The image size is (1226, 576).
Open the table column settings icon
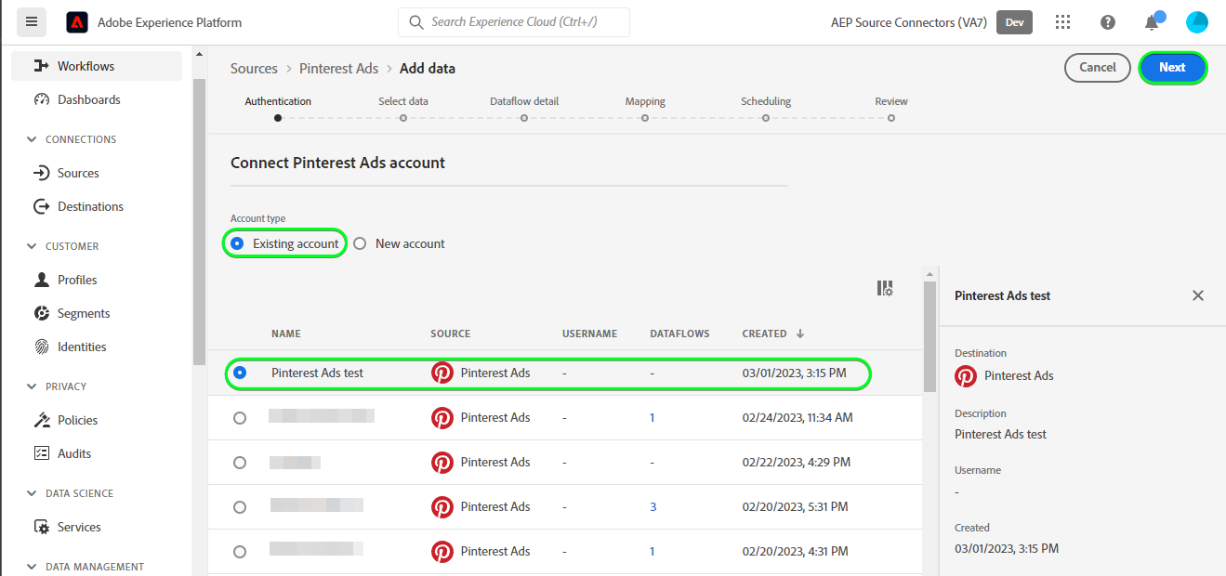click(x=885, y=289)
